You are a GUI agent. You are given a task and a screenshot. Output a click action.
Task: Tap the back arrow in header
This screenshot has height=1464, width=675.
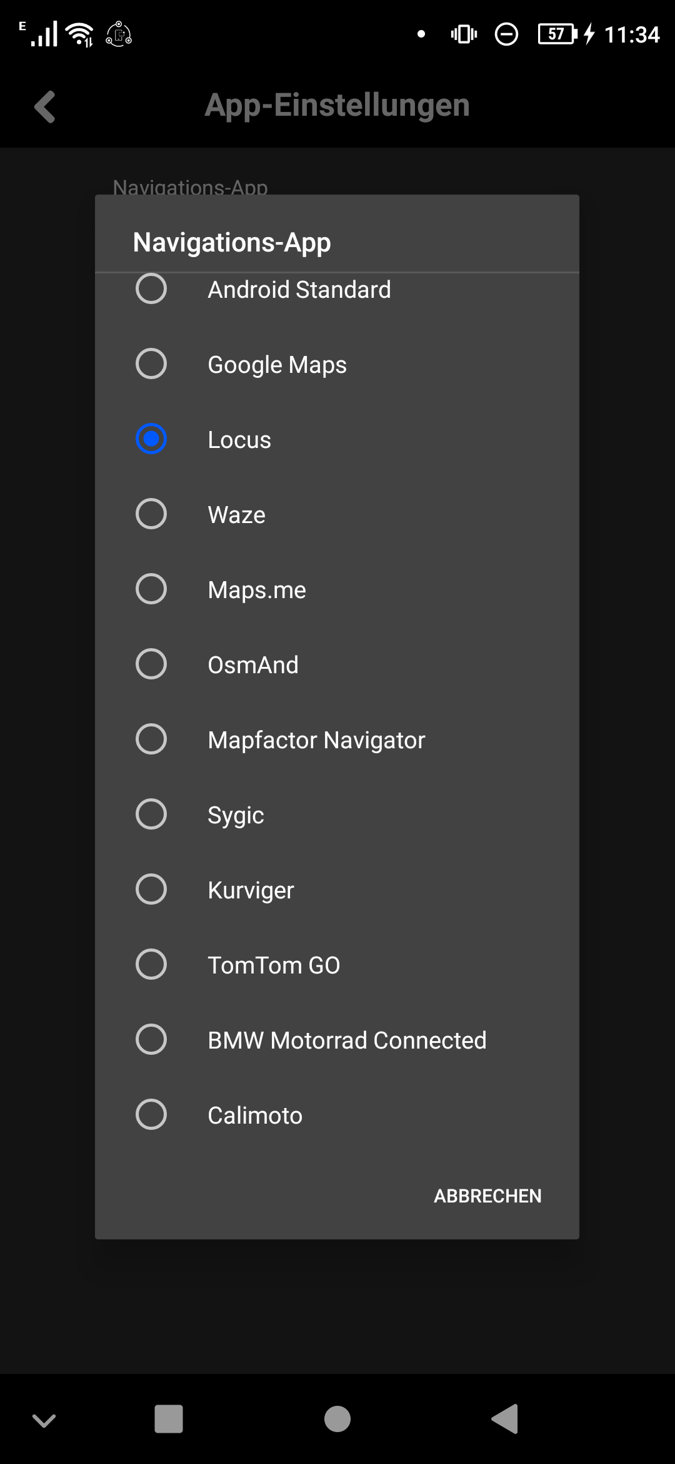coord(45,106)
